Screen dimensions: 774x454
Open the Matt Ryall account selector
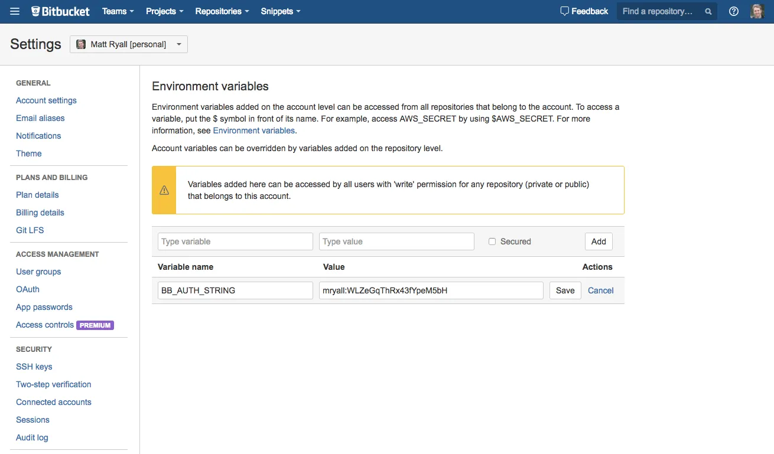click(x=129, y=44)
